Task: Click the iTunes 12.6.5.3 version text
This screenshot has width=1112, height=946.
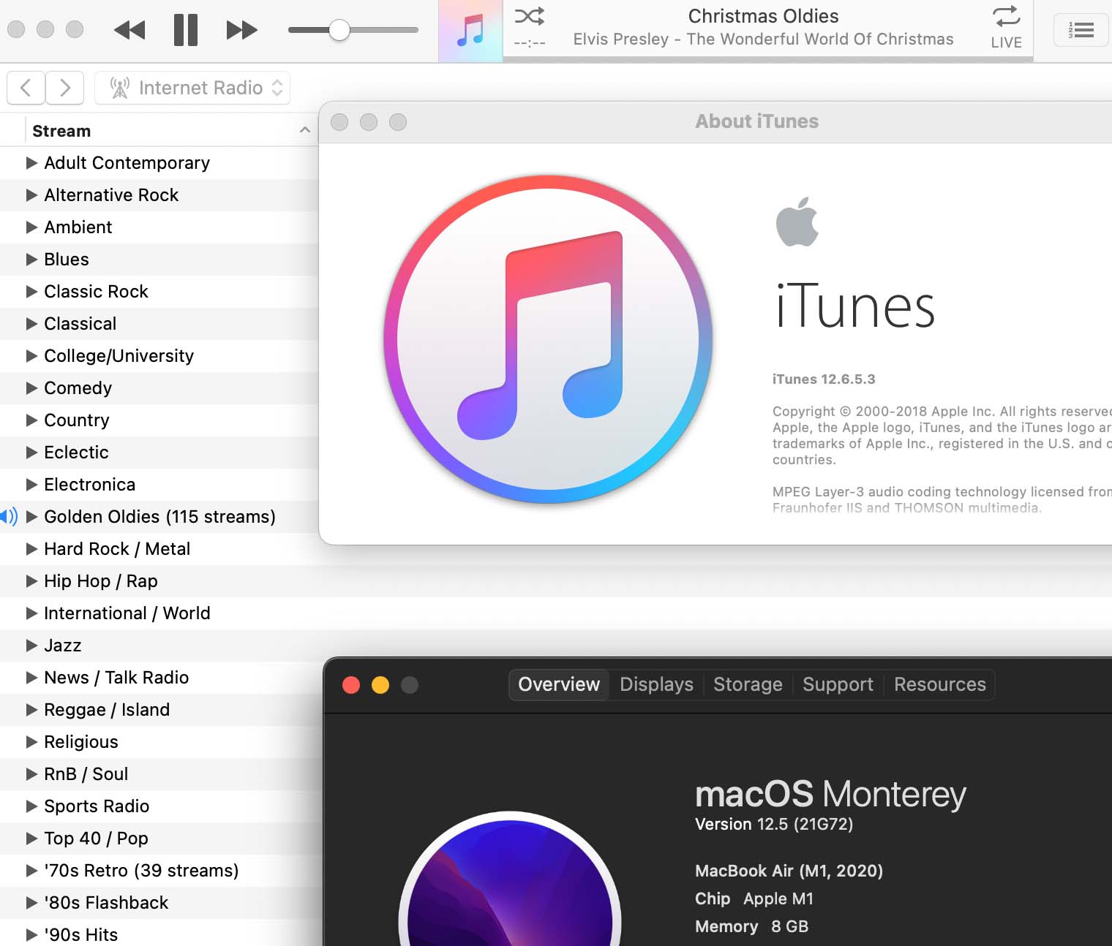Action: (x=824, y=379)
